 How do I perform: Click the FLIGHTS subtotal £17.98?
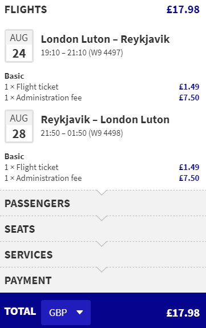coord(183,10)
